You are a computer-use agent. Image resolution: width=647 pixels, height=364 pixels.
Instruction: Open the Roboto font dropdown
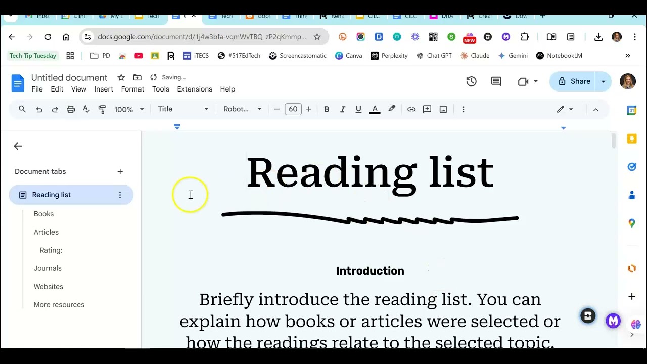coord(243,109)
